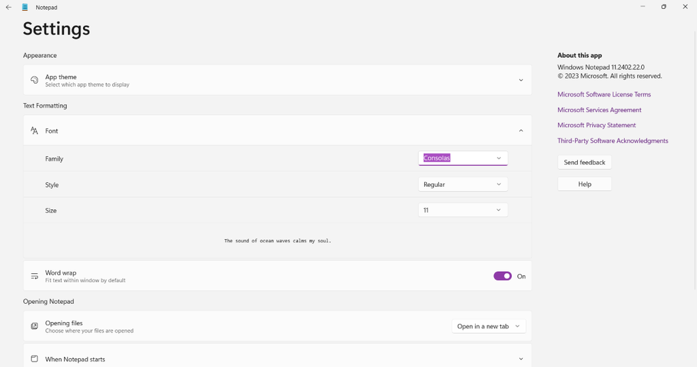Click the App theme icon
Image resolution: width=697 pixels, height=367 pixels.
(x=34, y=80)
